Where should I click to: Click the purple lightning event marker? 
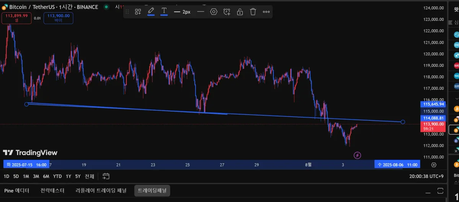click(357, 155)
